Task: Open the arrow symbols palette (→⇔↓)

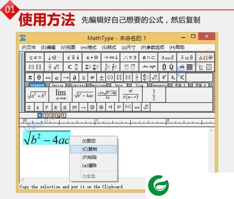Action: click(x=111, y=57)
